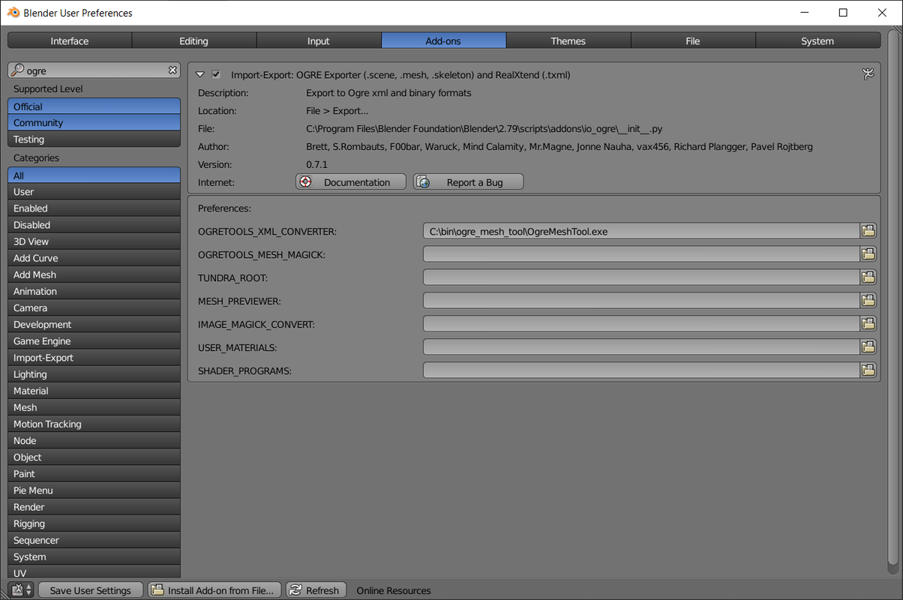Toggle Official supported level filter
The height and width of the screenshot is (600, 903).
pyautogui.click(x=94, y=106)
